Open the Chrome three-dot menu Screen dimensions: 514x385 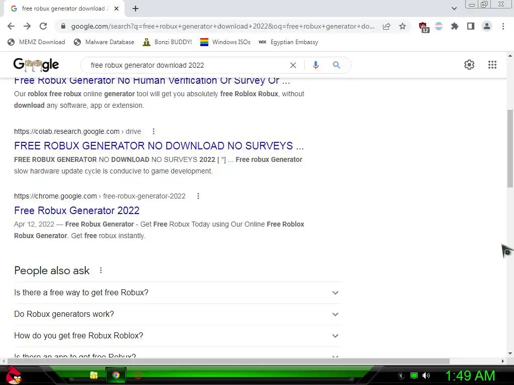(503, 26)
